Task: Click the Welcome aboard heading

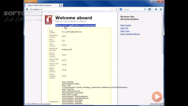Action: [x=74, y=18]
